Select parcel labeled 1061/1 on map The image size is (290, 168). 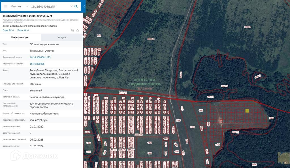[258, 76]
